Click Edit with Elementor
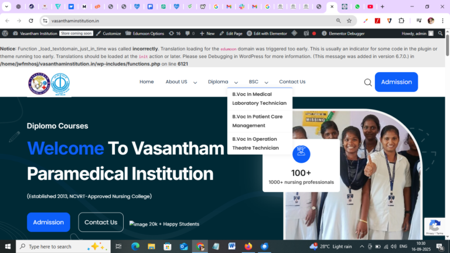 click(267, 33)
